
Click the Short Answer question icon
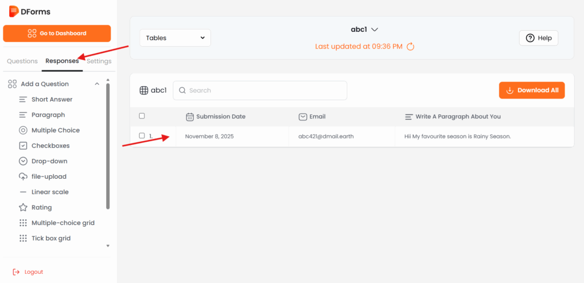point(23,100)
